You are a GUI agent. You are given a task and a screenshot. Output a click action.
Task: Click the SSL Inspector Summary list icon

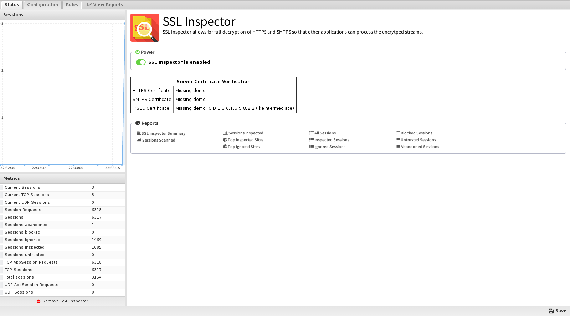pos(139,133)
